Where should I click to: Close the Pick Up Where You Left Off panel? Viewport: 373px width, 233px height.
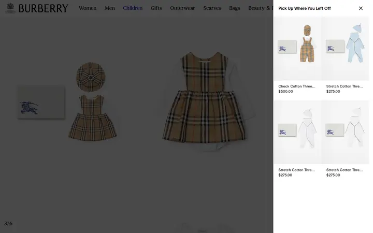(361, 8)
